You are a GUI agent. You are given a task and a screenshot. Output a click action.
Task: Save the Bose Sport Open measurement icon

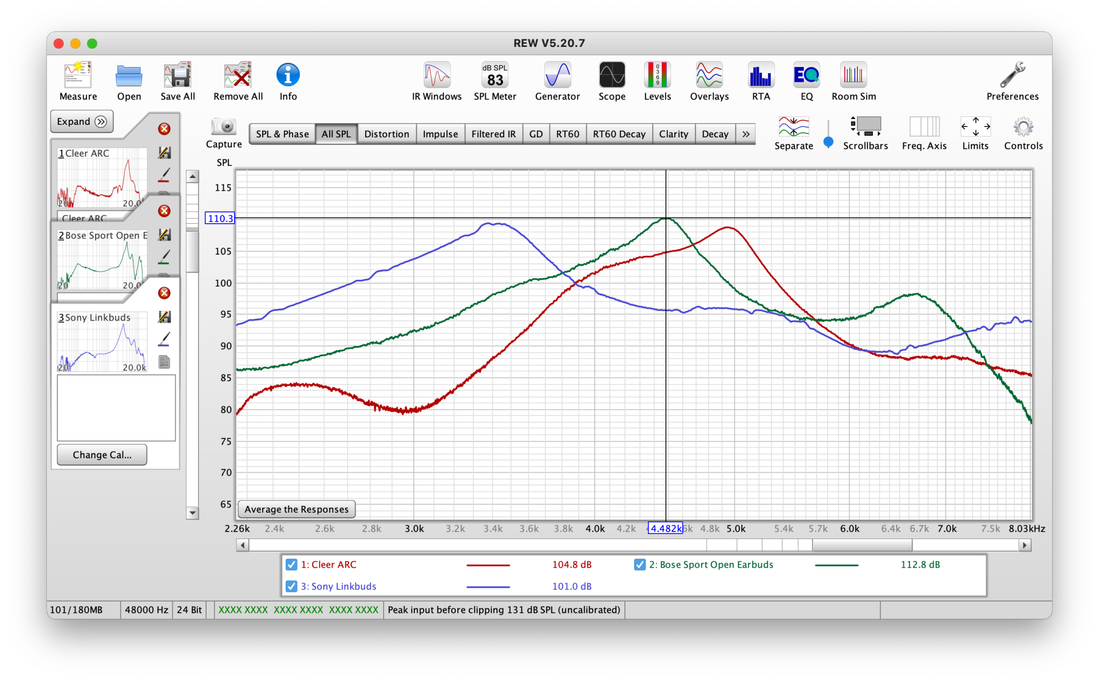pyautogui.click(x=164, y=235)
